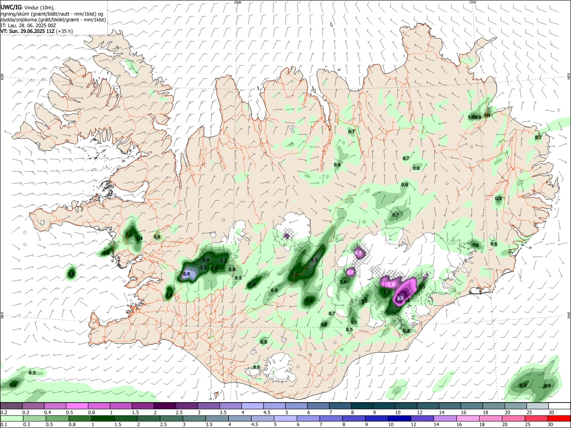Screen dimensions: 571x428
Task: Click the darkest purple snow swatch starting at 2
Action: tap(165, 406)
